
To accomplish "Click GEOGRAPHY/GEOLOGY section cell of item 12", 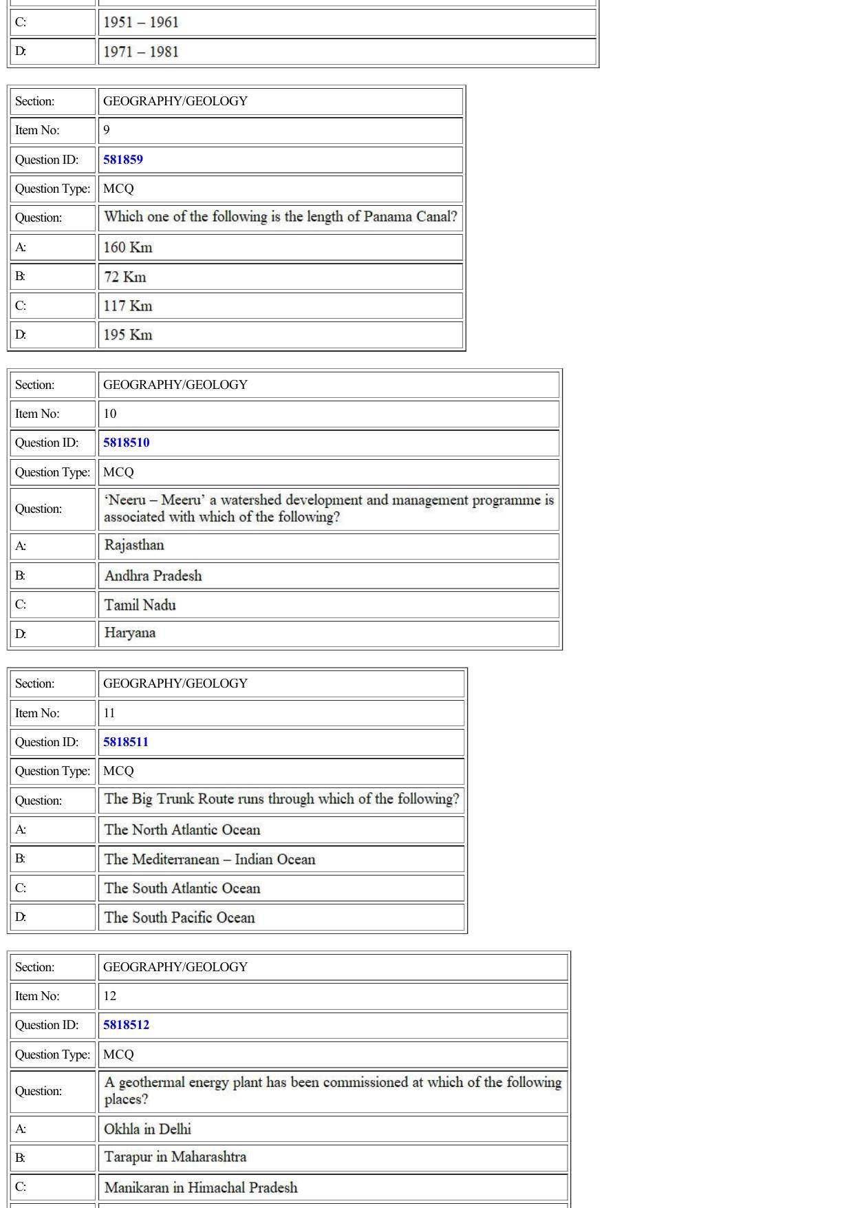I will pos(333,967).
